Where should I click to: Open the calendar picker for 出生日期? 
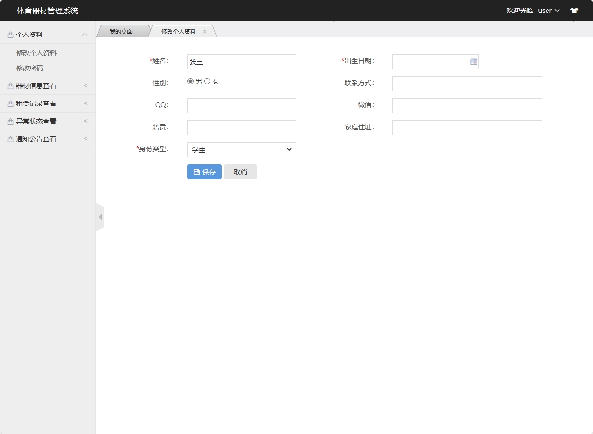tap(473, 61)
